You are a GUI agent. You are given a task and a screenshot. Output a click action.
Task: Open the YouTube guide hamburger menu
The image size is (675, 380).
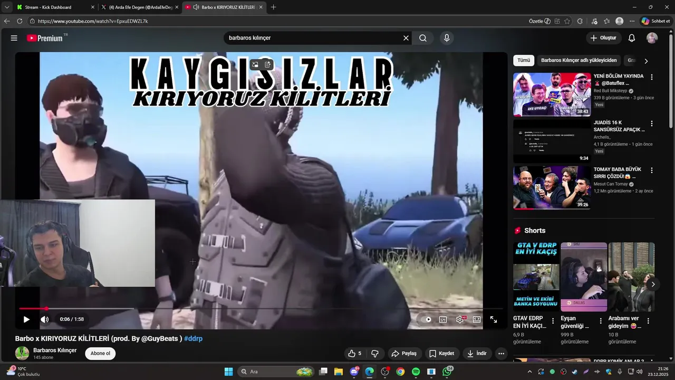[x=14, y=38]
